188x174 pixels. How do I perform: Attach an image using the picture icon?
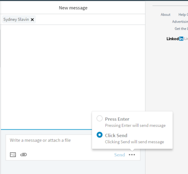13,154
